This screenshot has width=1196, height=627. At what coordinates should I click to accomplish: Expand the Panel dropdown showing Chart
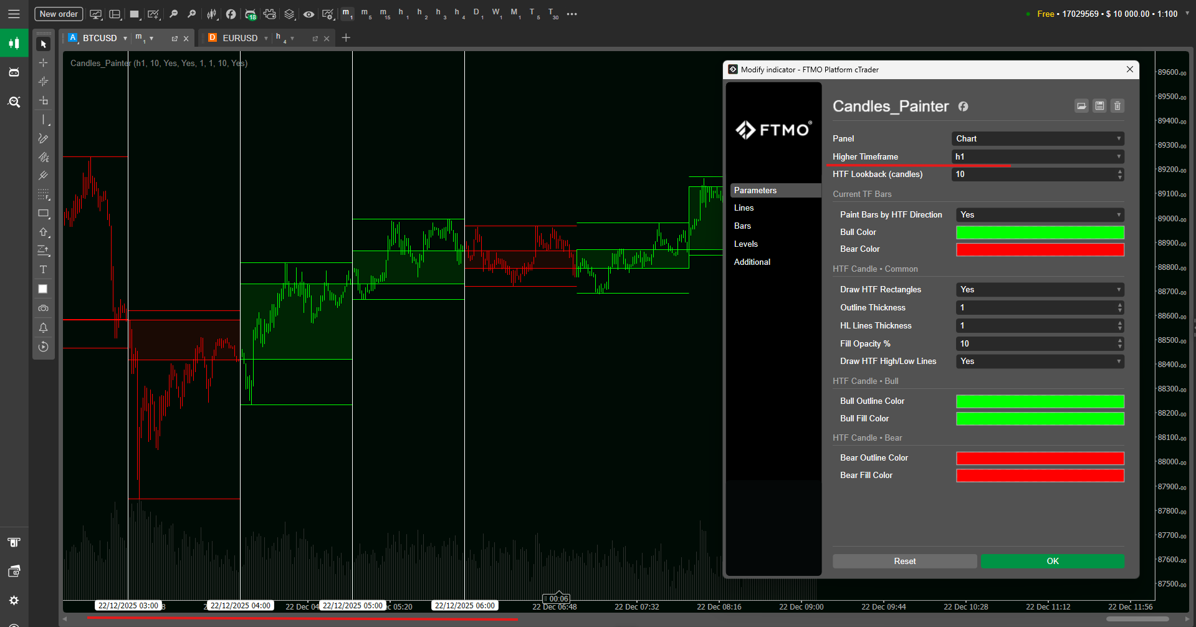click(x=1038, y=139)
